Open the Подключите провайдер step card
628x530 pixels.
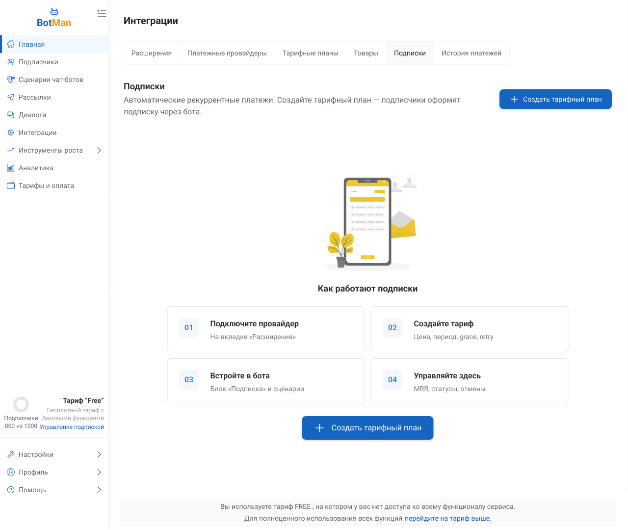pos(265,329)
